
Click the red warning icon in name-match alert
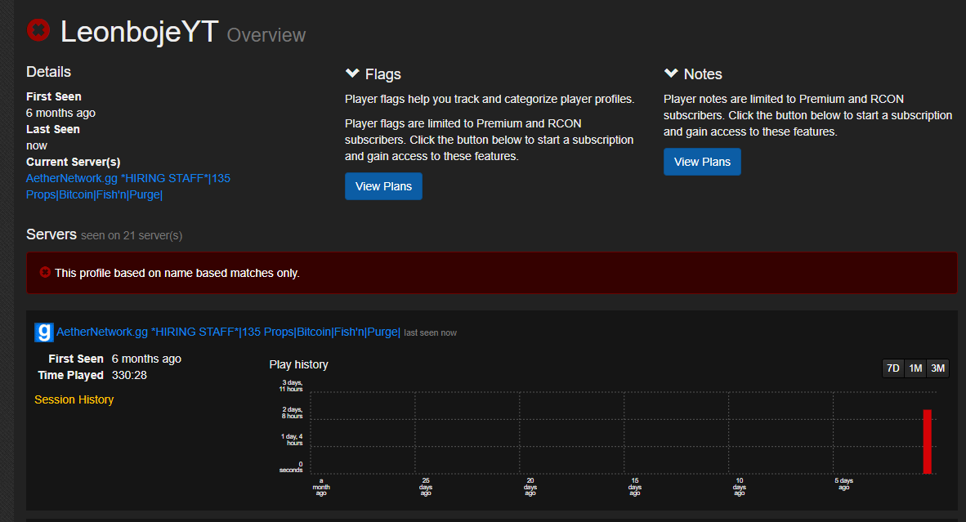point(45,272)
